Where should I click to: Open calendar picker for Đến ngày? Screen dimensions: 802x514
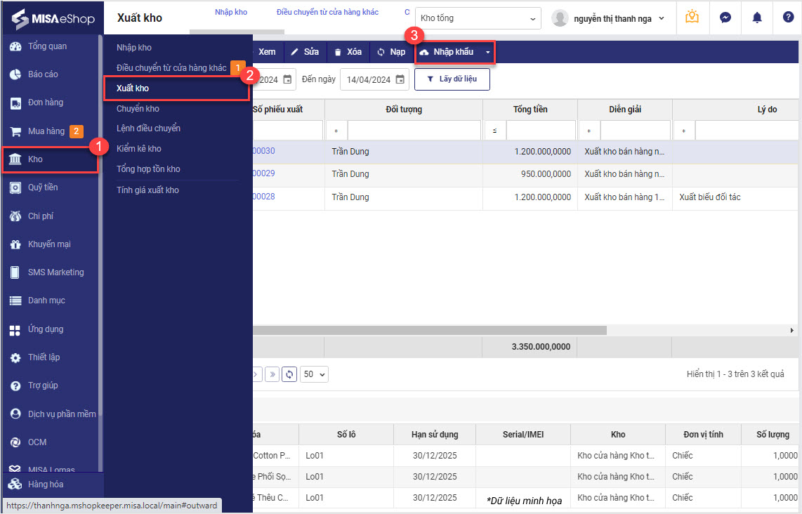[x=400, y=80]
